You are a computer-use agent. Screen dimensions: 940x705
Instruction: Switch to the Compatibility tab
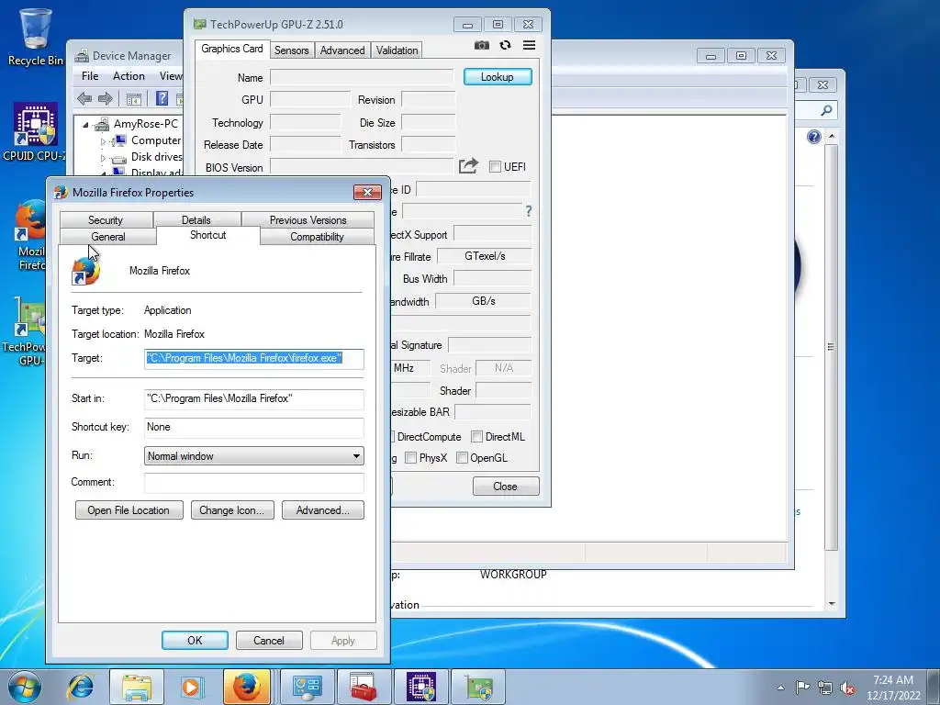317,236
